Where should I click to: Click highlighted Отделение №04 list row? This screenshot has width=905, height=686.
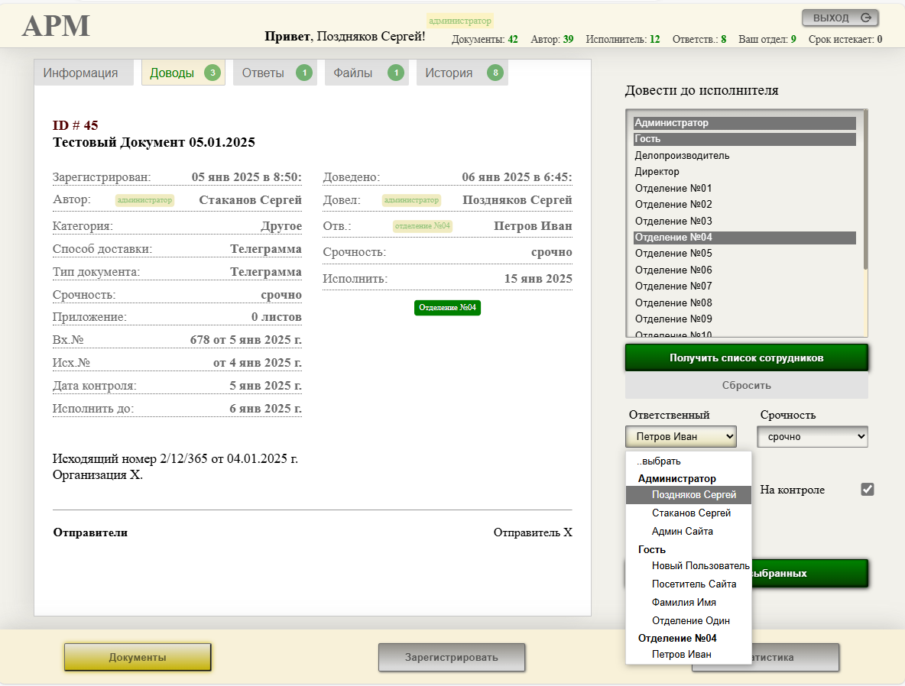(x=744, y=237)
